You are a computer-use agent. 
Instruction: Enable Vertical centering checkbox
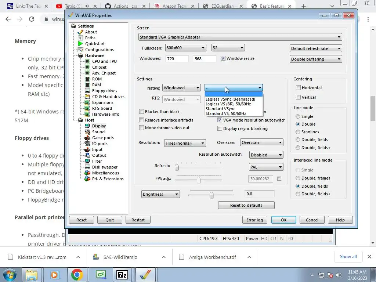pyautogui.click(x=298, y=97)
